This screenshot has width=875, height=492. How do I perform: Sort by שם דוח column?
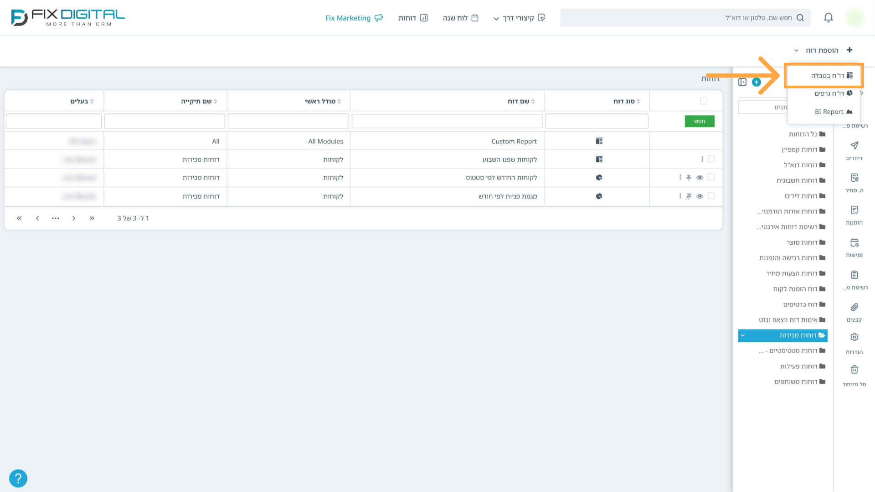521,101
